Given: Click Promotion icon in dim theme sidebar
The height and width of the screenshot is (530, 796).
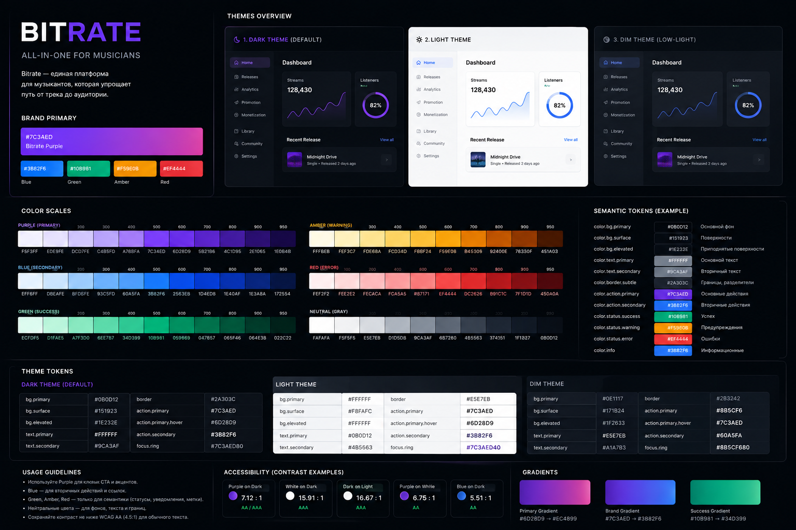Looking at the screenshot, I should pos(606,102).
